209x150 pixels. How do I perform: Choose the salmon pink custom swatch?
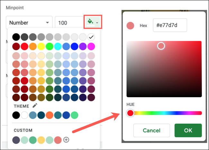[58, 140]
